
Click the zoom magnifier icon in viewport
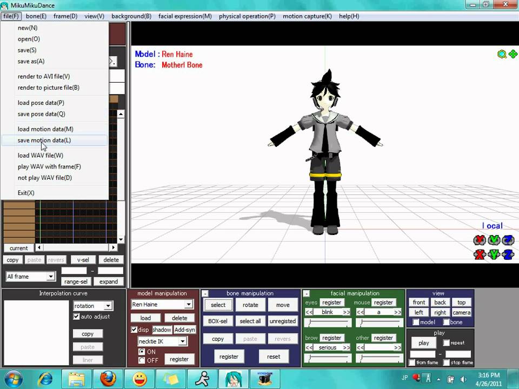tap(502, 54)
